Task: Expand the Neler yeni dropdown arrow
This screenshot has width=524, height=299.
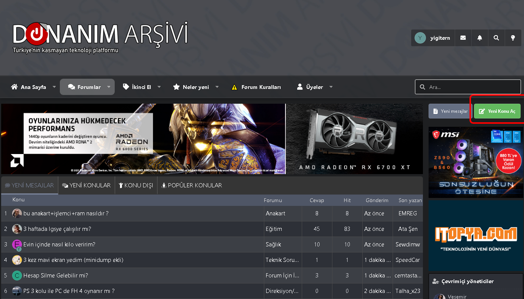Action: [x=217, y=87]
